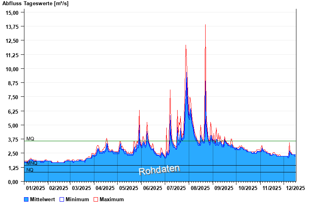Click the Rohdaten watermark text
320x220 pixels.
click(x=159, y=170)
